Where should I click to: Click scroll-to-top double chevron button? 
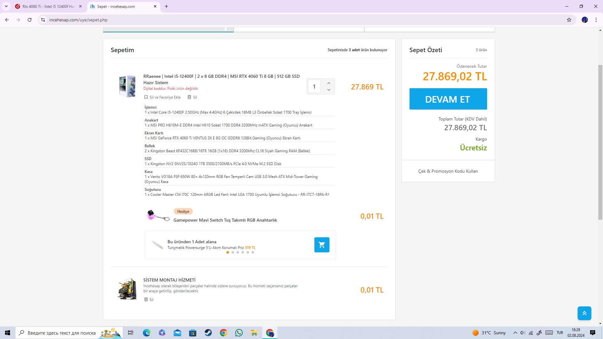tap(584, 313)
